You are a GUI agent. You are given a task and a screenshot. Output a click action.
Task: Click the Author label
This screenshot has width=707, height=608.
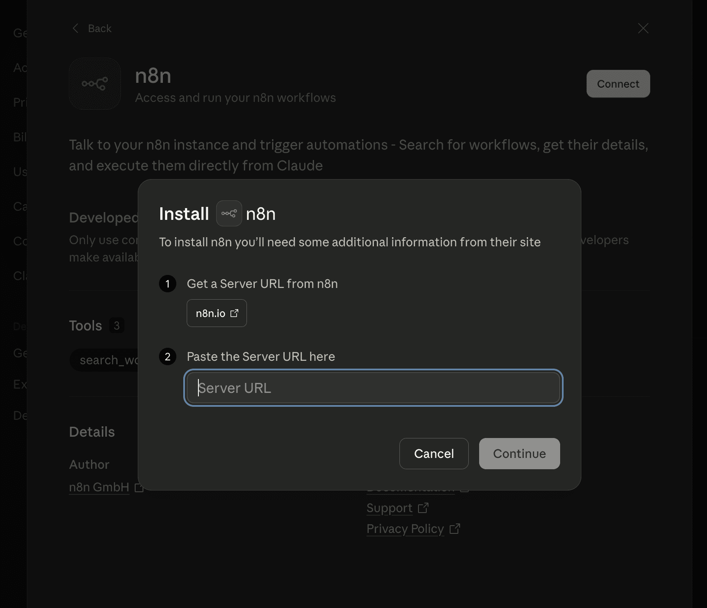[x=89, y=464]
